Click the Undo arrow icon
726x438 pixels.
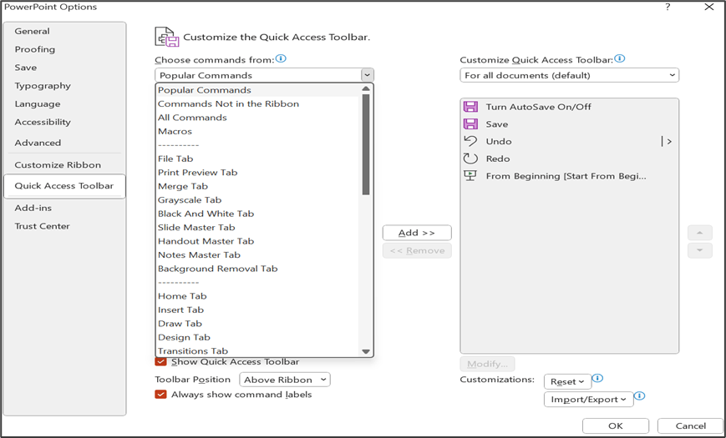pos(470,141)
